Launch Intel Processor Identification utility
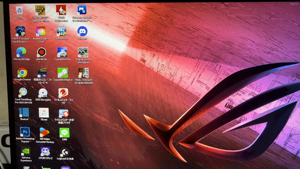Image resolution: width=300 pixels, height=169 pixels. 20,32
